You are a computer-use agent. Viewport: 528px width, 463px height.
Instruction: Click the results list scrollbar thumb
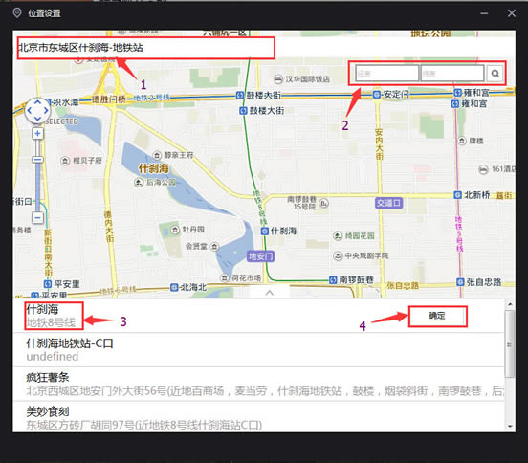click(510, 343)
